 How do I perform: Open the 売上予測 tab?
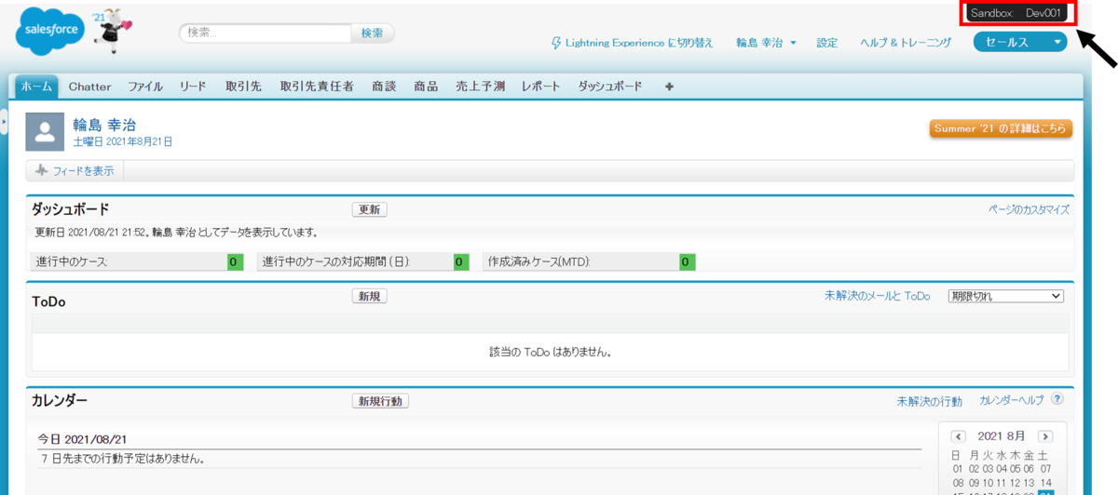coord(480,87)
